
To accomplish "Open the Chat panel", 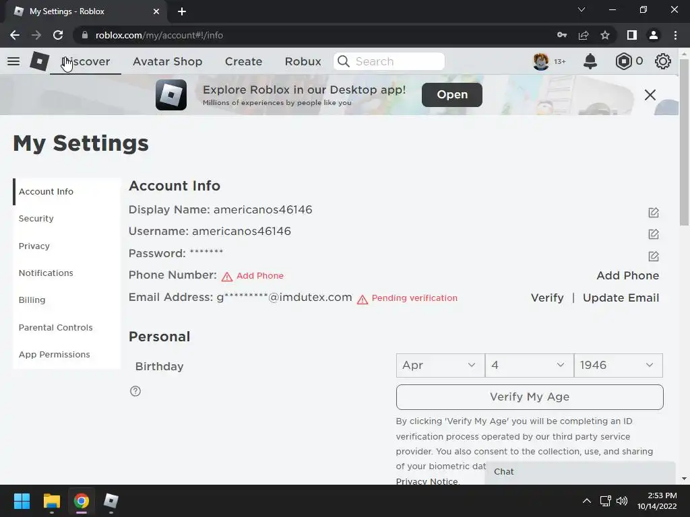I will (580, 472).
